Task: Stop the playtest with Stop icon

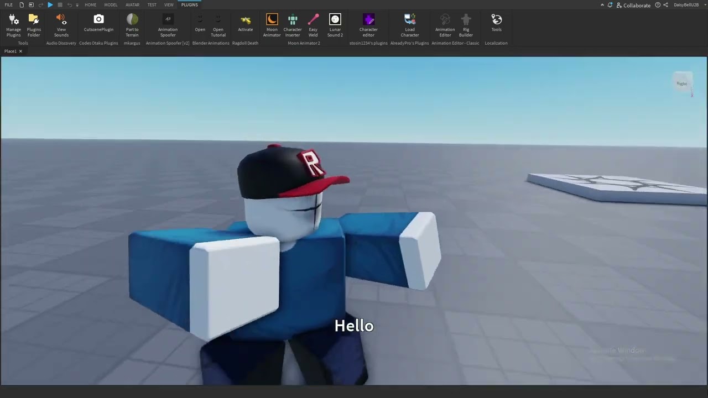Action: coord(60,5)
